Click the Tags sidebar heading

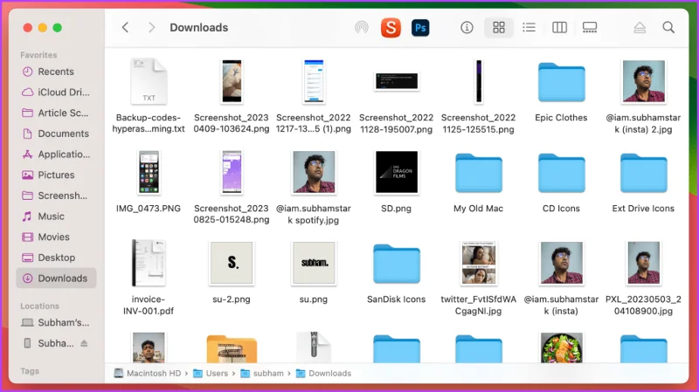tap(30, 371)
